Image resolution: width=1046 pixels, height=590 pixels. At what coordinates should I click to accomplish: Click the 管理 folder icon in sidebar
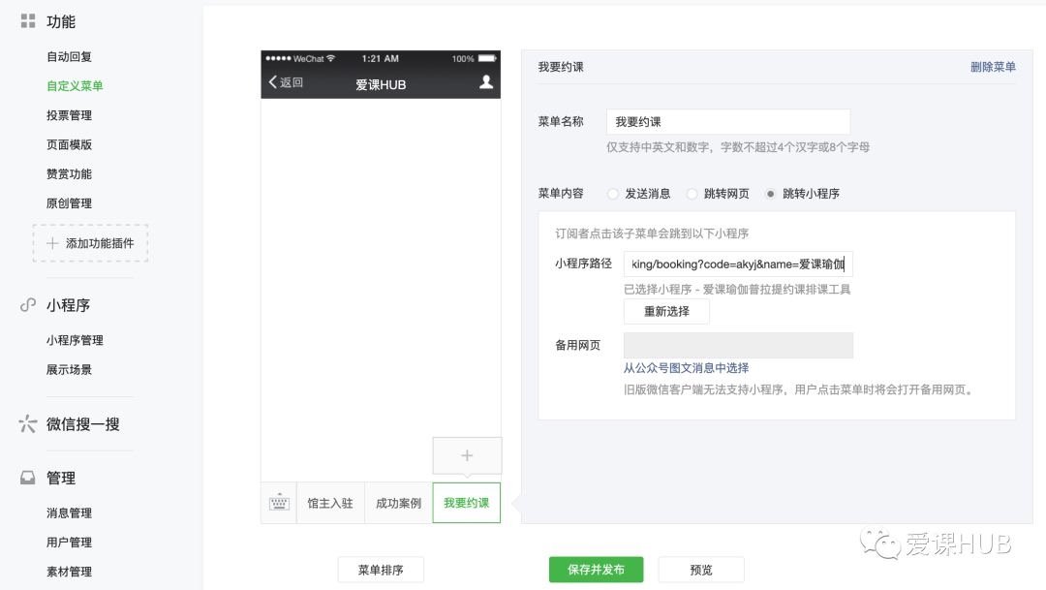click(x=26, y=477)
